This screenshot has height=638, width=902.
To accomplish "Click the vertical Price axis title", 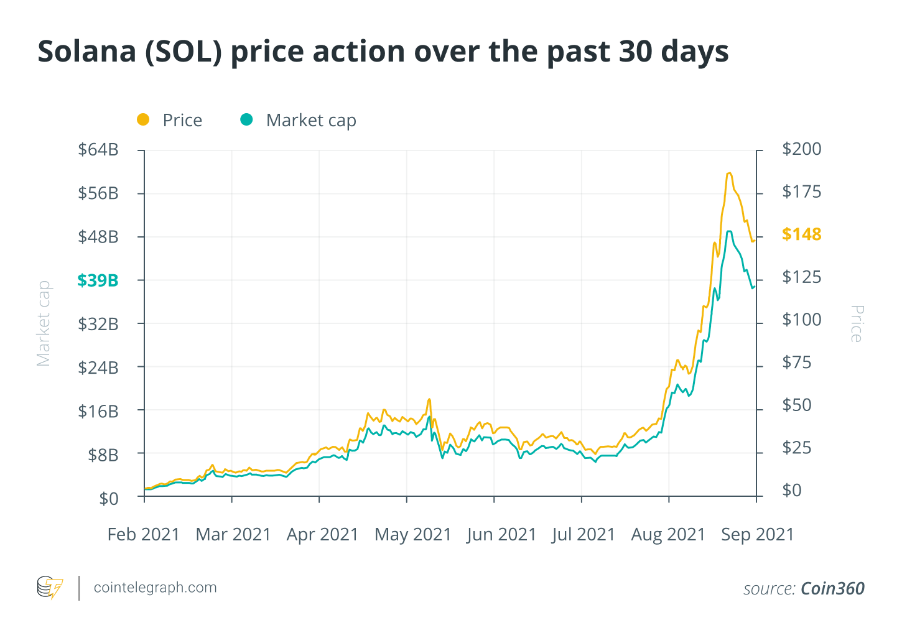I will (857, 323).
